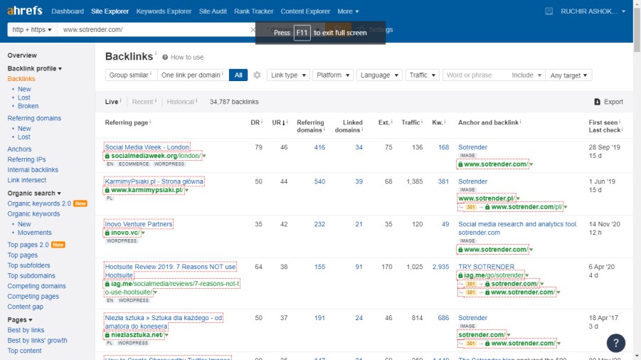Image resolution: width=641 pixels, height=360 pixels.
Task: Collapse the Organic search section
Action: 34,193
